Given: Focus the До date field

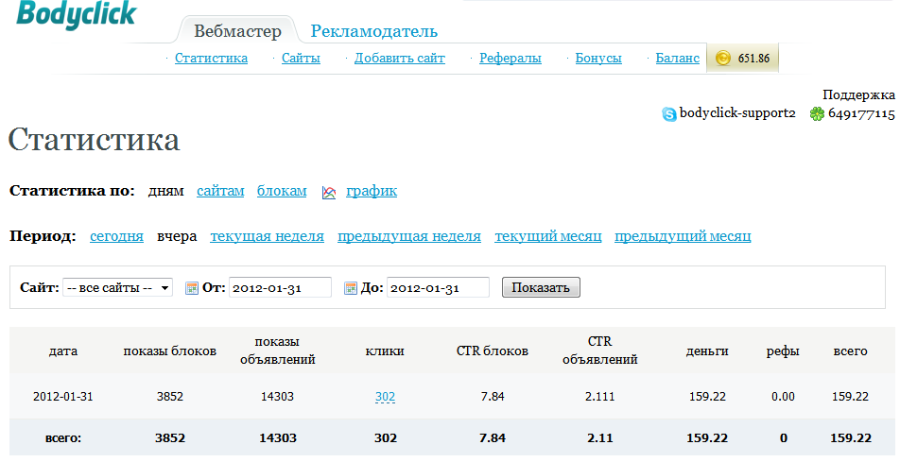Looking at the screenshot, I should click(x=438, y=287).
